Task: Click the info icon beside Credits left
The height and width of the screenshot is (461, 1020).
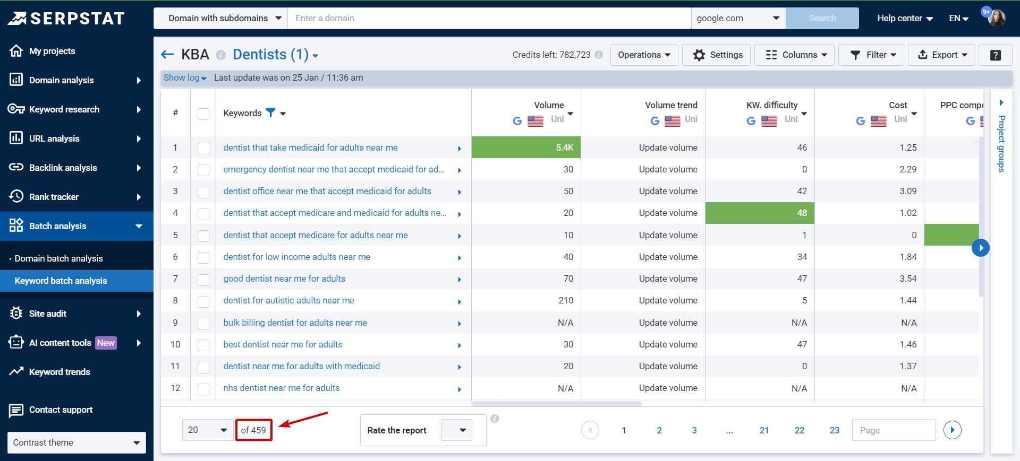Action: coord(599,55)
